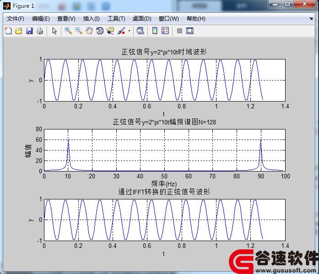The image size is (319, 274).
Task: Insert a legend using the toolbar icon
Action: (165, 31)
